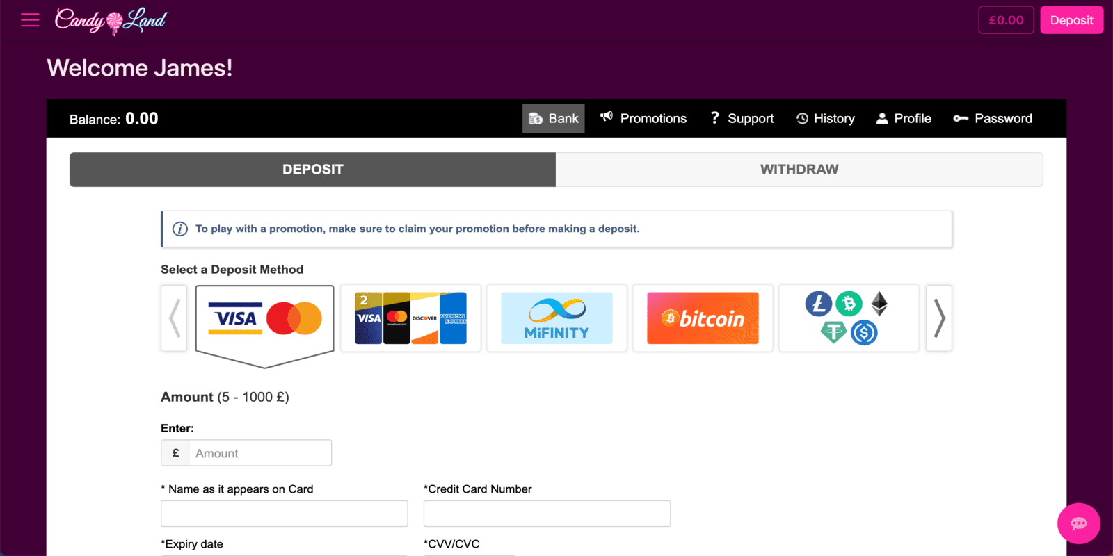This screenshot has width=1113, height=556.
Task: Choose the multi-card deposit option
Action: coord(410,318)
